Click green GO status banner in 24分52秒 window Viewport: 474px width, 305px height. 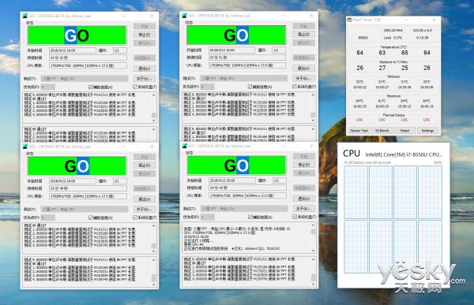(77, 35)
